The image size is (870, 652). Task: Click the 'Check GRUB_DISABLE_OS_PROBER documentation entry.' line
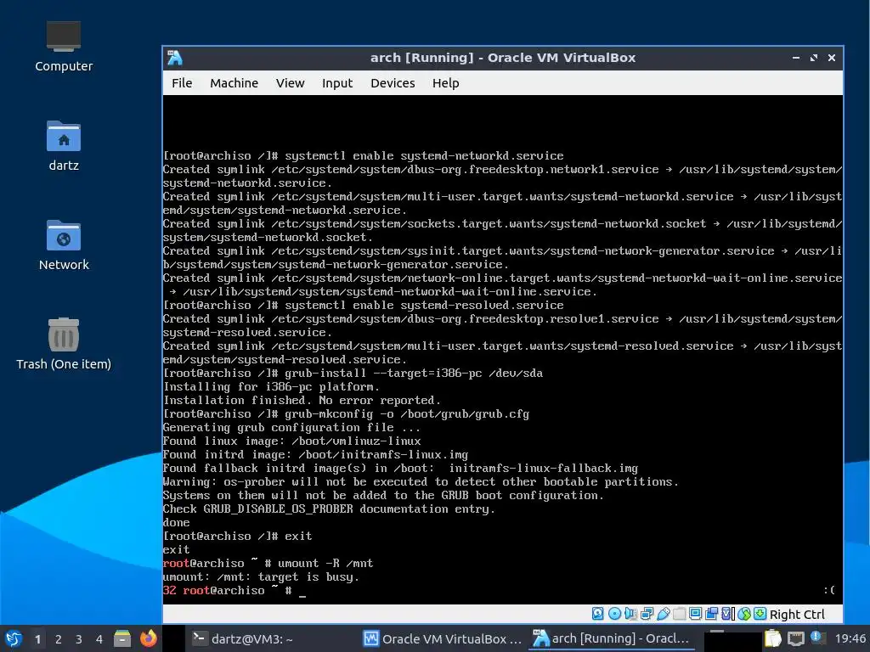[329, 509]
